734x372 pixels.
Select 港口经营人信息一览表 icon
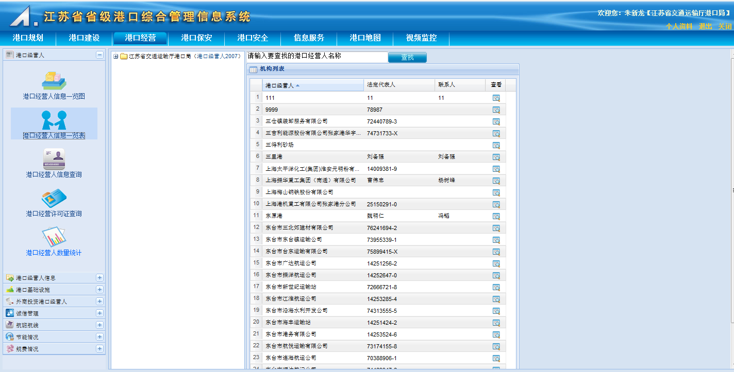point(54,120)
